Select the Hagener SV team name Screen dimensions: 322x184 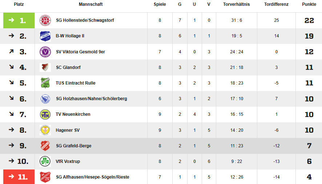tap(68, 130)
